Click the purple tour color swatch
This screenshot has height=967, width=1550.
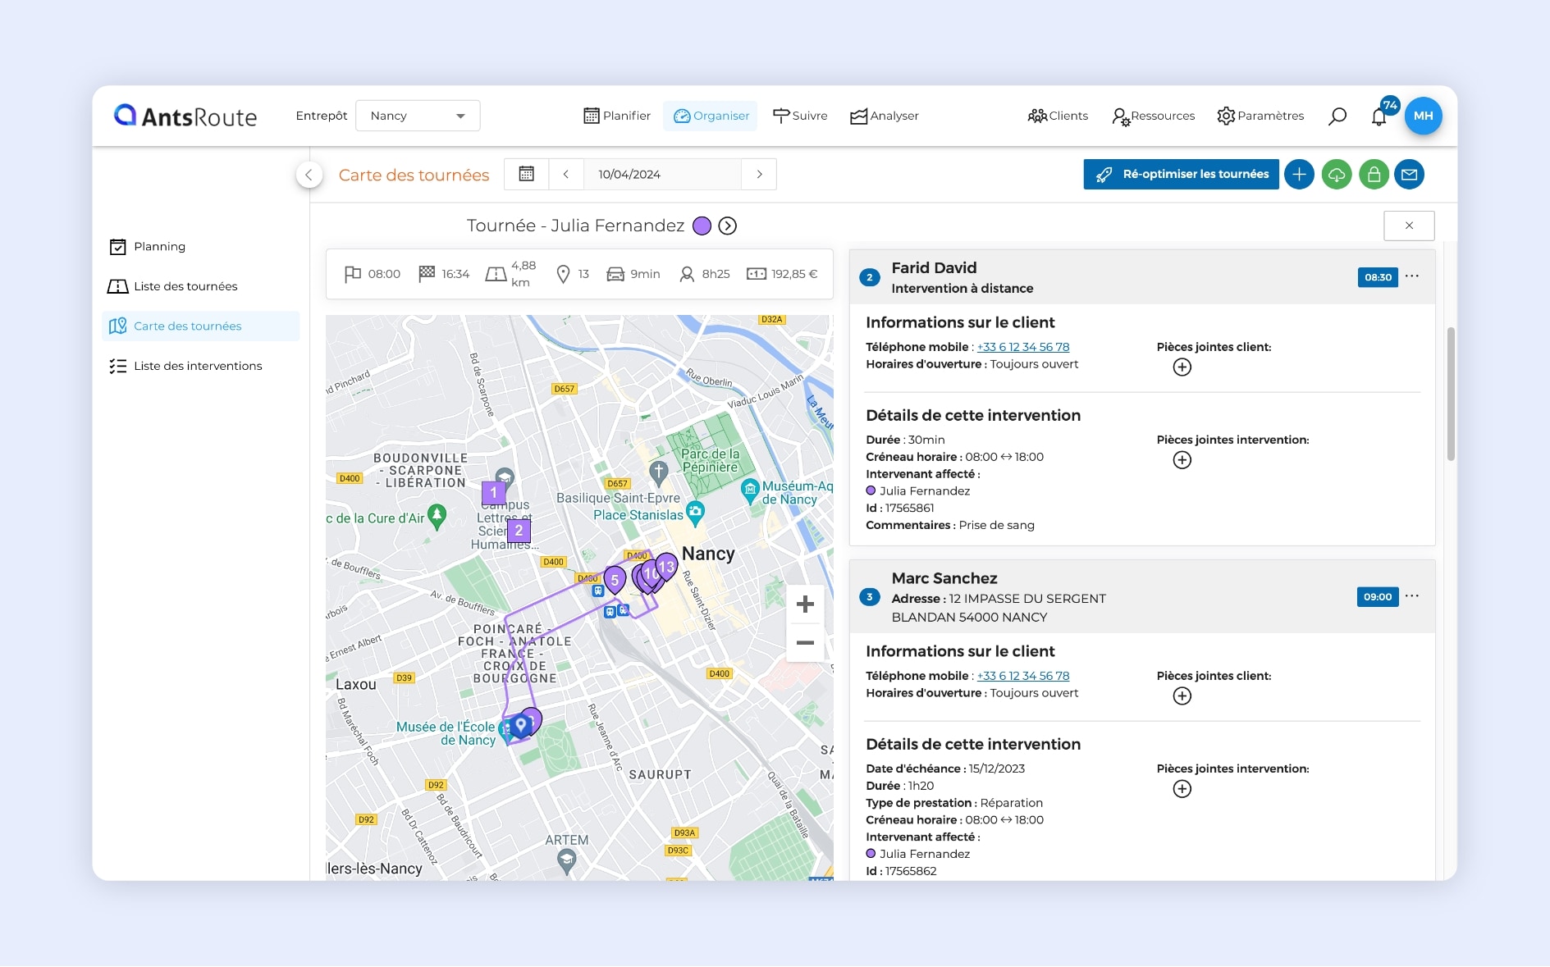(702, 226)
